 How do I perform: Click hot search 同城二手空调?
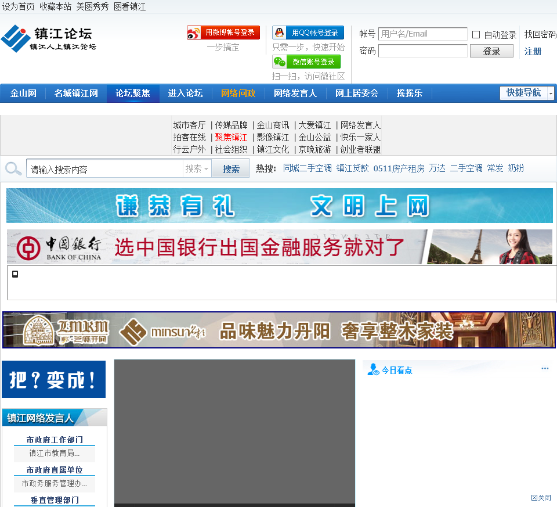click(x=308, y=168)
